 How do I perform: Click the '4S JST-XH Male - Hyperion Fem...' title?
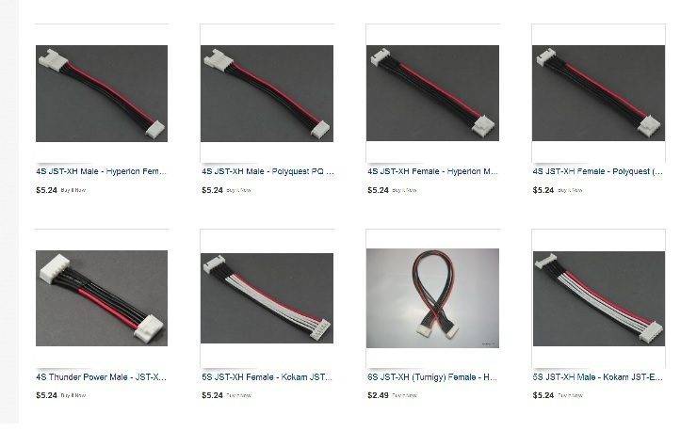pyautogui.click(x=102, y=171)
